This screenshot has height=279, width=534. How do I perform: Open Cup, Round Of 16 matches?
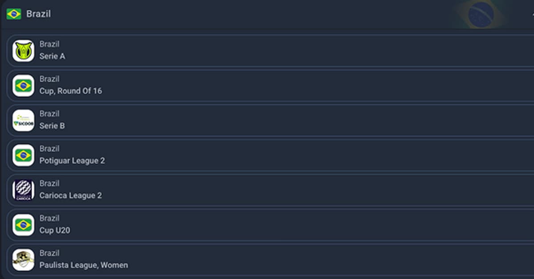coord(70,91)
